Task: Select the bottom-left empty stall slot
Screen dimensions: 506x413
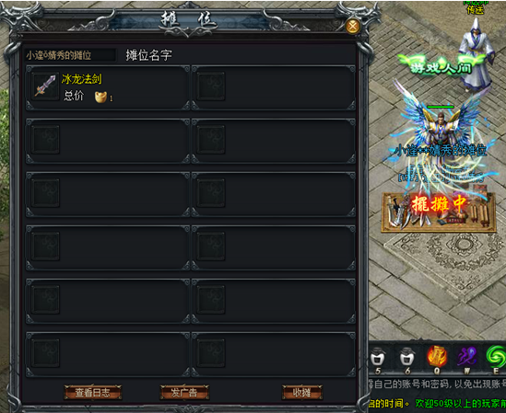Action: (108, 354)
